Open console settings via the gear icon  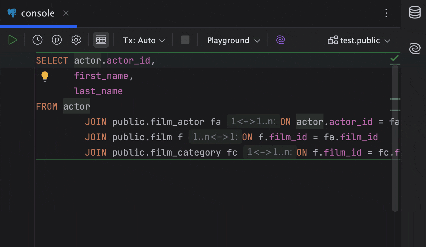[76, 40]
